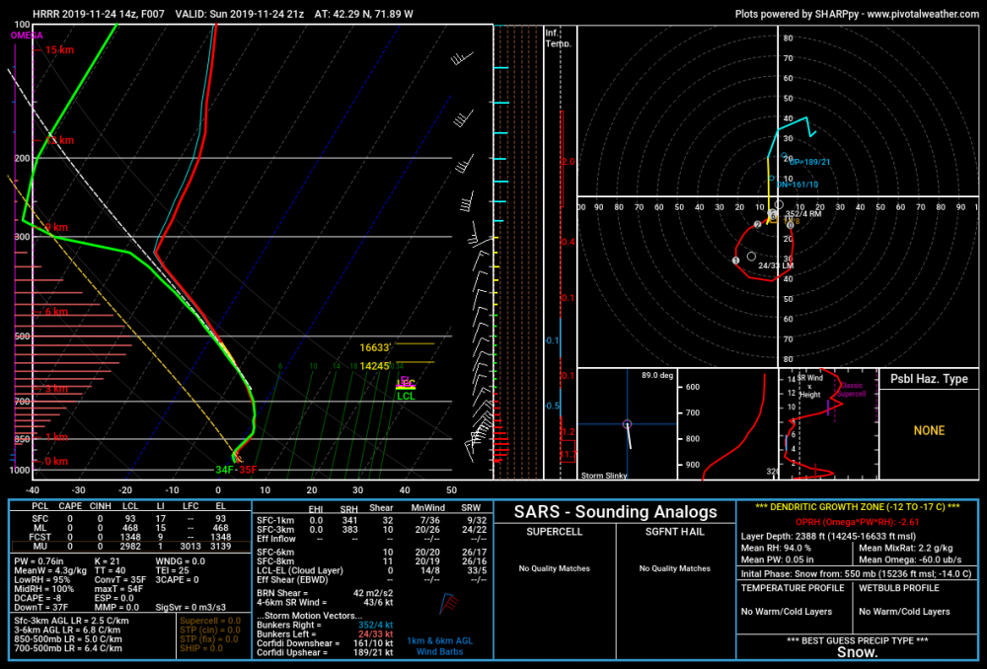
Task: Select the 6 km height marker
Action: pyautogui.click(x=56, y=312)
